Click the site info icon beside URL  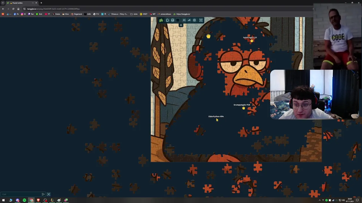24,9
